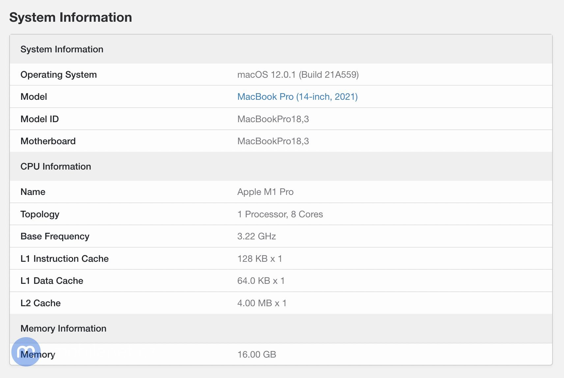Select the System Information section header
This screenshot has height=378, width=564.
[62, 49]
